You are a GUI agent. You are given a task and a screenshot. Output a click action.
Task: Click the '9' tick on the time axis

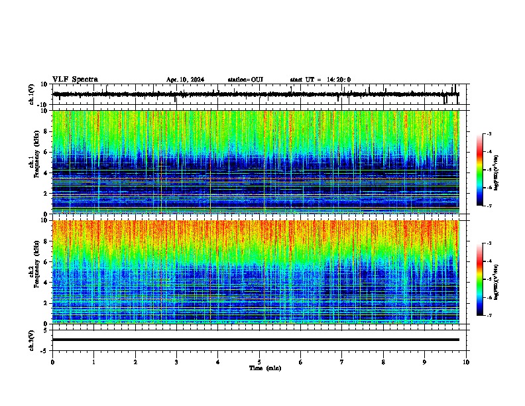[424, 362]
